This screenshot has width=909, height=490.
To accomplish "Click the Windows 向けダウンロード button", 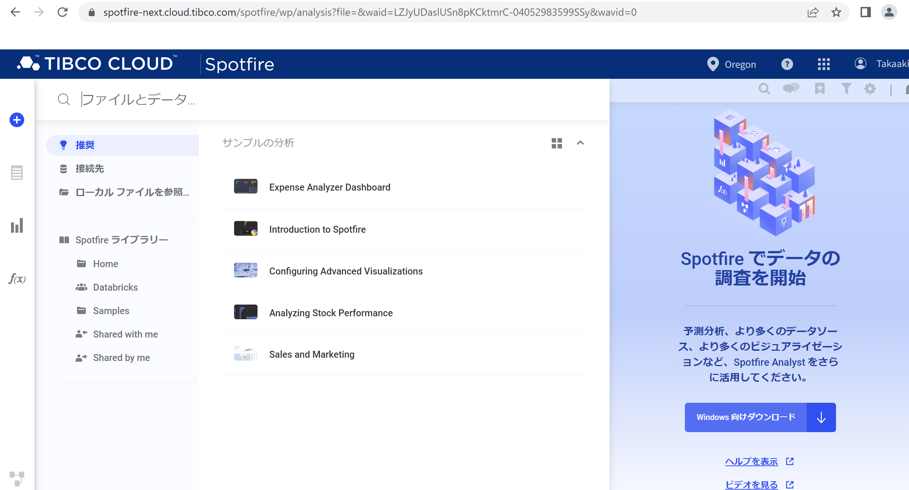I will click(x=746, y=417).
